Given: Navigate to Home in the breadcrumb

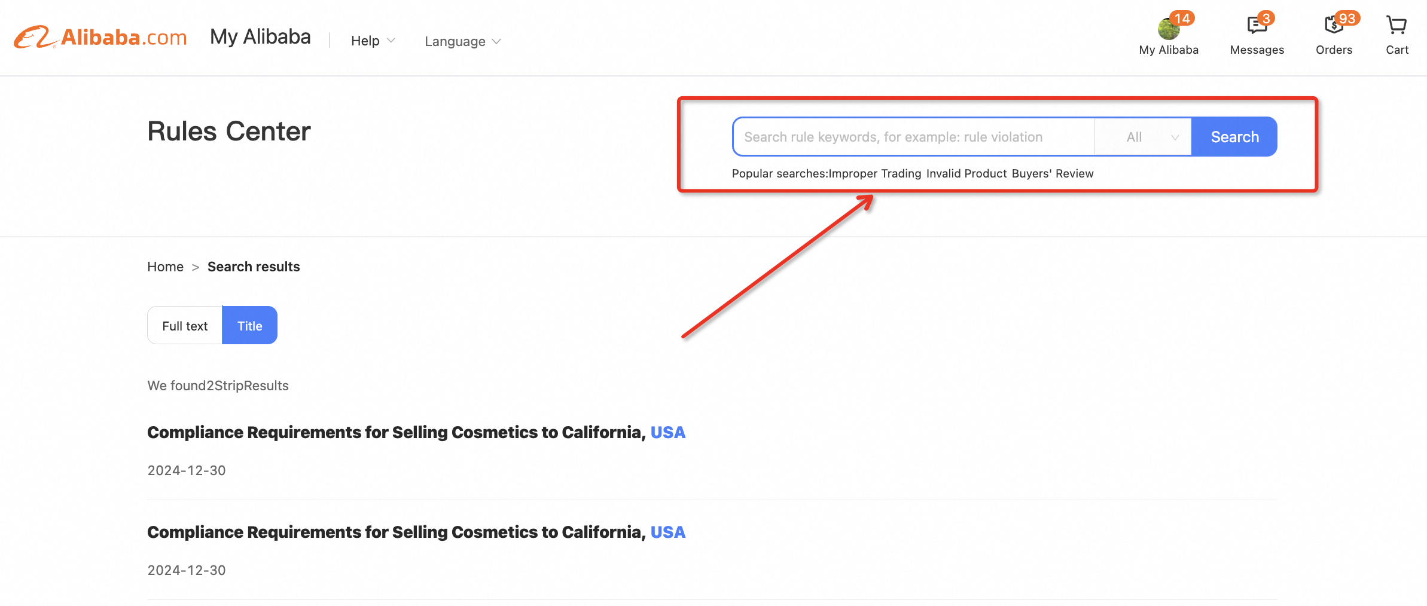Looking at the screenshot, I should click(x=166, y=267).
